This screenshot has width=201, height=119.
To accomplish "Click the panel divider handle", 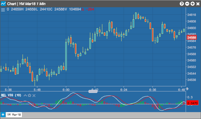I will (93, 91).
